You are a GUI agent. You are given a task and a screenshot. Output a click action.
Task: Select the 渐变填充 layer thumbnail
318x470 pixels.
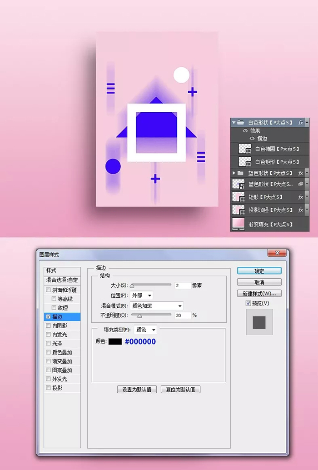click(238, 224)
